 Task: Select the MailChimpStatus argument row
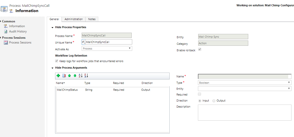[112, 90]
